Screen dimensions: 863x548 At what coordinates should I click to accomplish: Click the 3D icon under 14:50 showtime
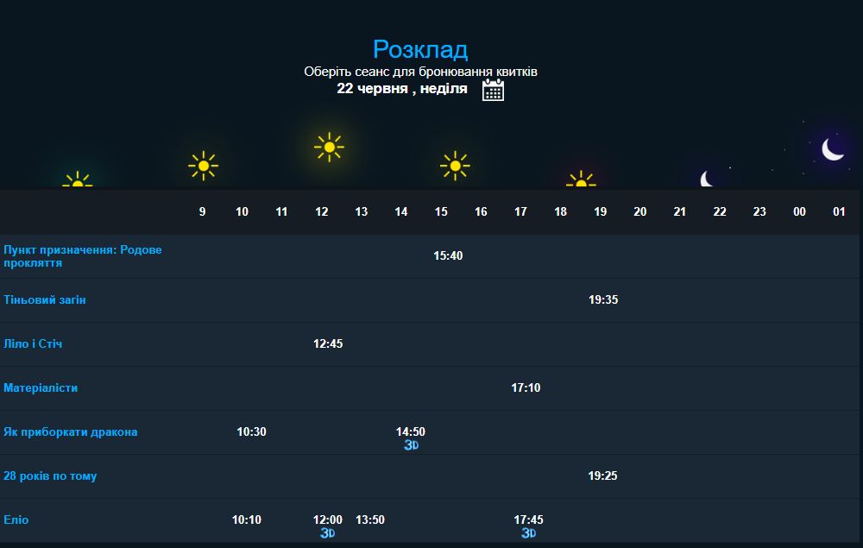(412, 445)
